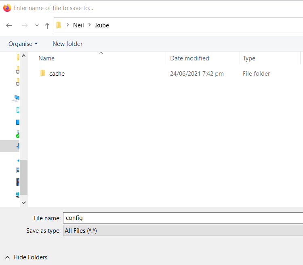Click the File name input field
Screen dimensions: 303x265
183,218
